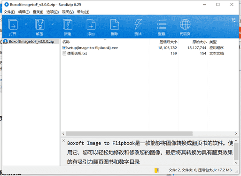Click the Bandizip app icon in the title bar

(x=7, y=5)
